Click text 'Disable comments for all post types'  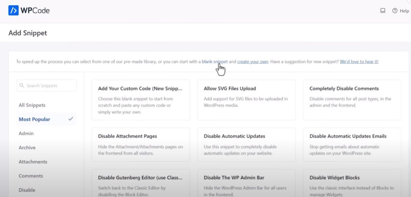345,99
